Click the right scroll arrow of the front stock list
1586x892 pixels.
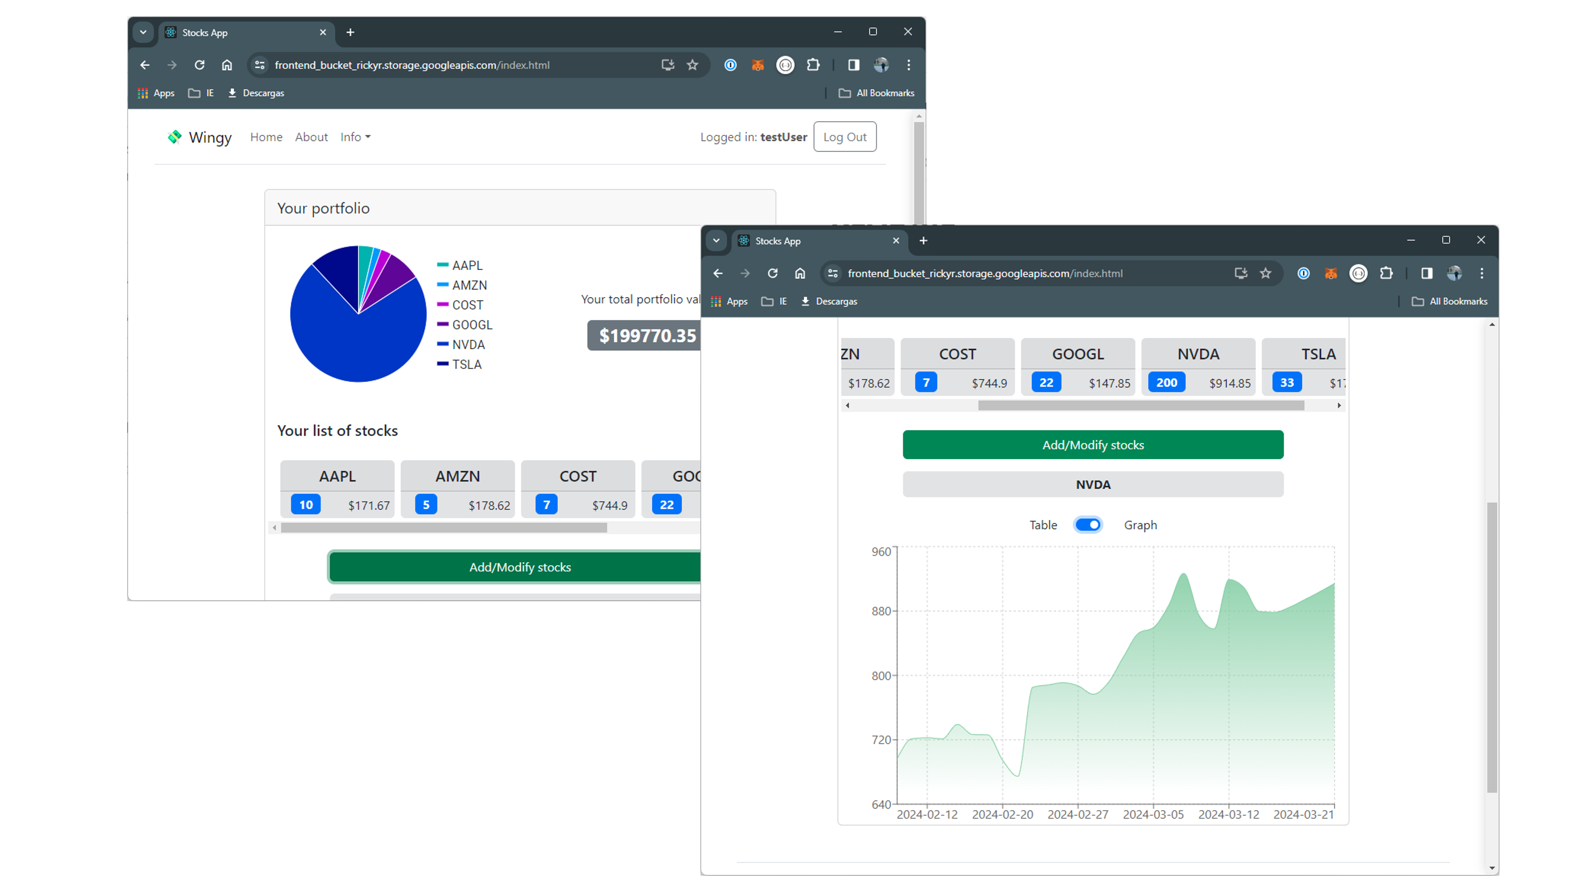pyautogui.click(x=1339, y=405)
